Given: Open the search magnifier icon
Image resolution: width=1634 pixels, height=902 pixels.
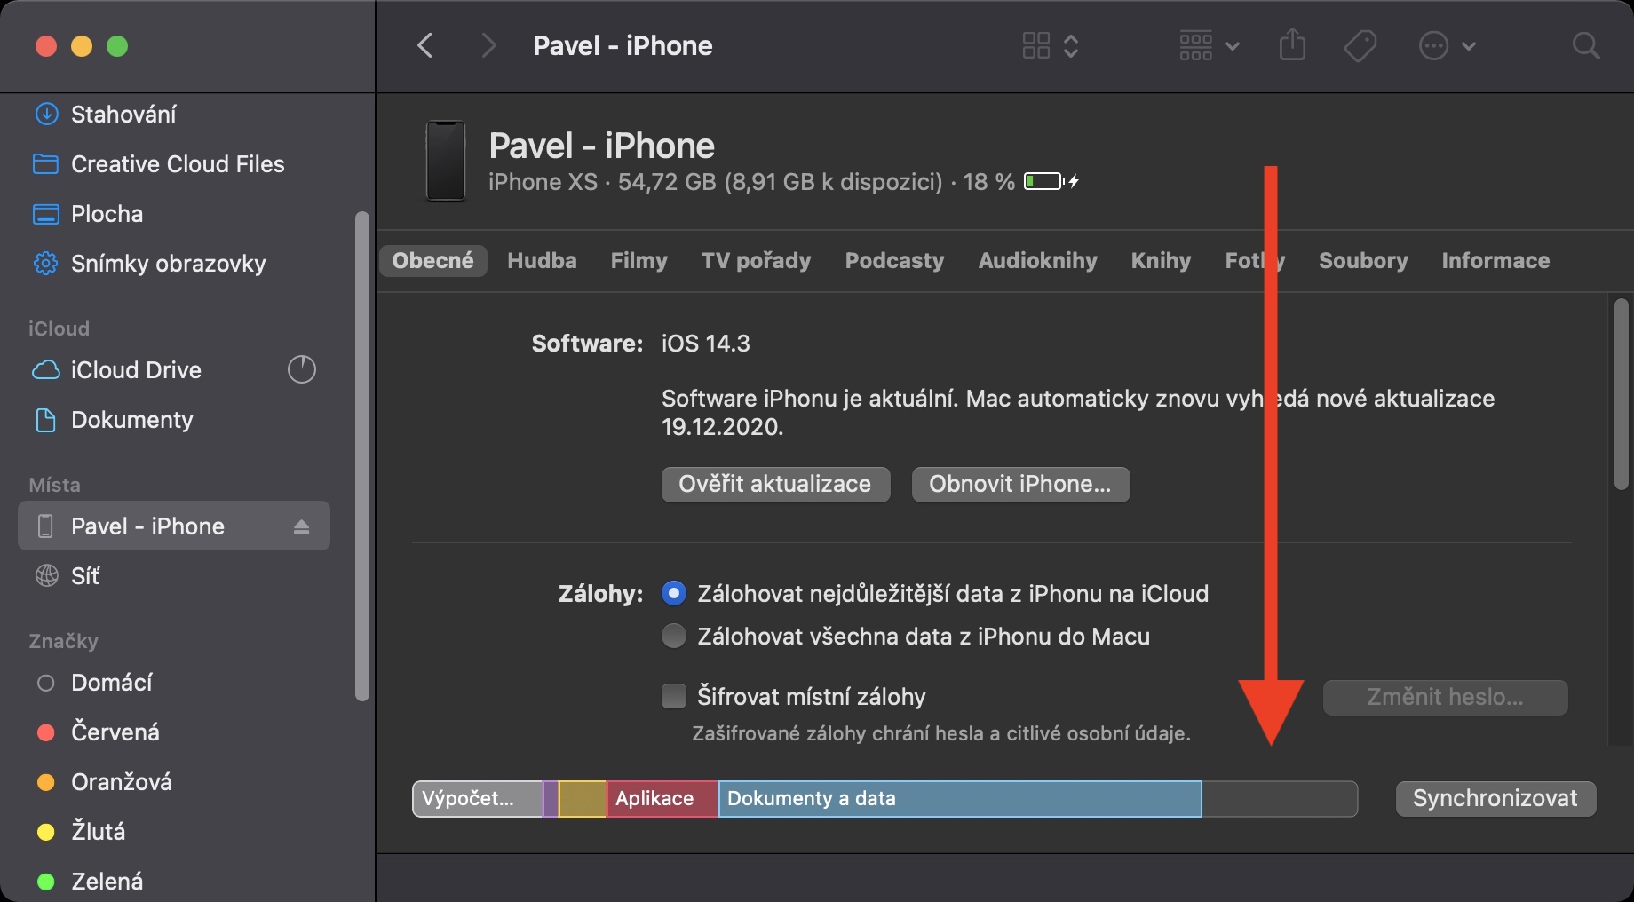Looking at the screenshot, I should pyautogui.click(x=1585, y=45).
